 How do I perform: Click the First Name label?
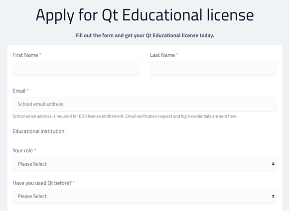pyautogui.click(x=25, y=55)
